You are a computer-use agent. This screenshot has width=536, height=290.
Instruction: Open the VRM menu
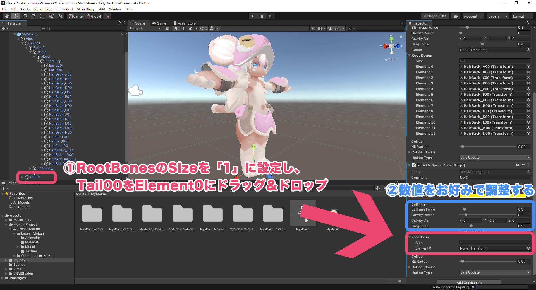coord(102,9)
